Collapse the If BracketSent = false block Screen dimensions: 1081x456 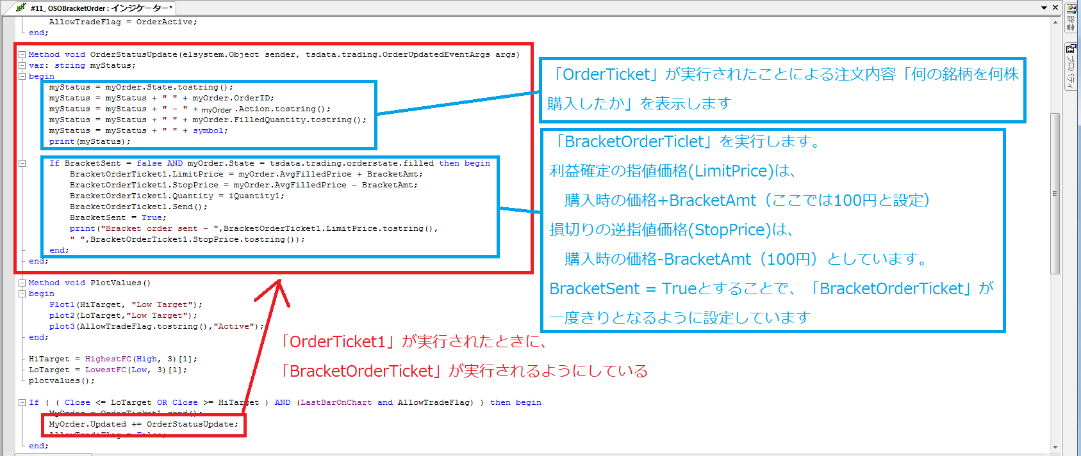pos(22,163)
